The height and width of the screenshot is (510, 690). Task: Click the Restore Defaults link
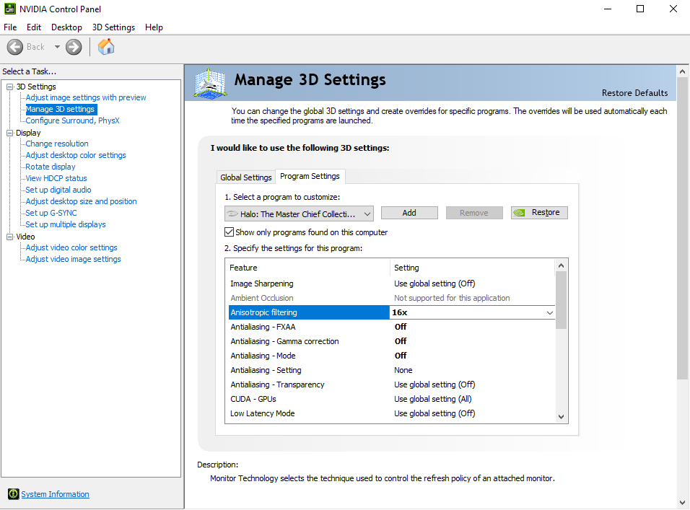coord(634,93)
